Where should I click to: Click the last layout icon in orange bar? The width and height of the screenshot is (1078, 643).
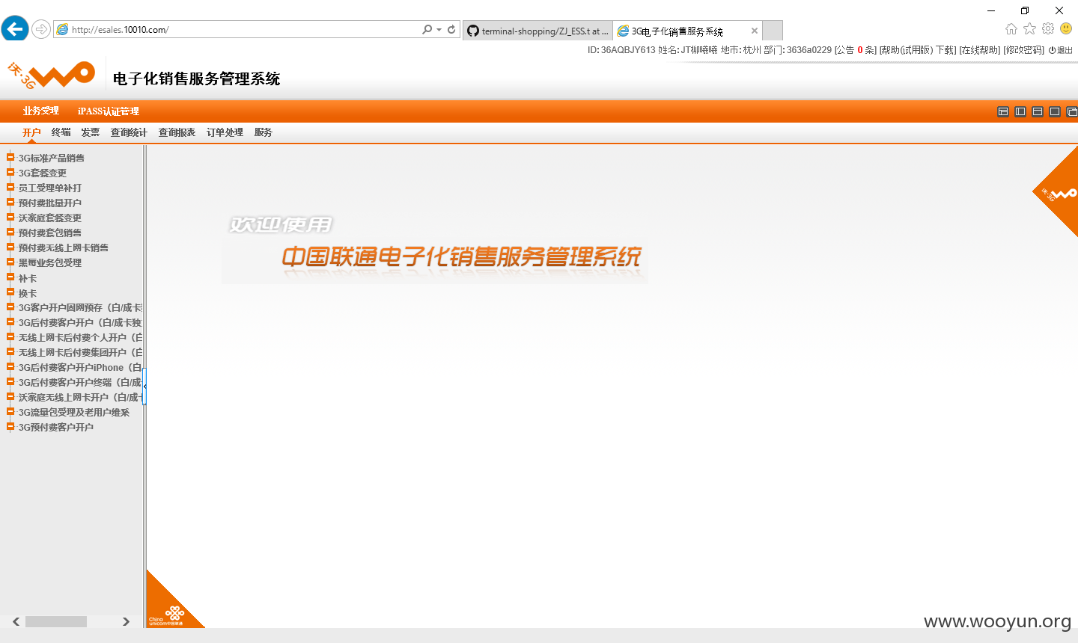tap(1072, 111)
